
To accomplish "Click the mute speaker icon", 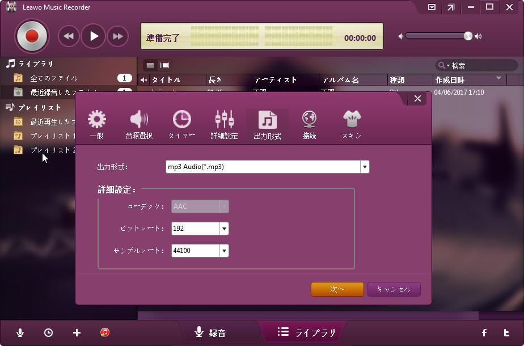I will click(401, 36).
